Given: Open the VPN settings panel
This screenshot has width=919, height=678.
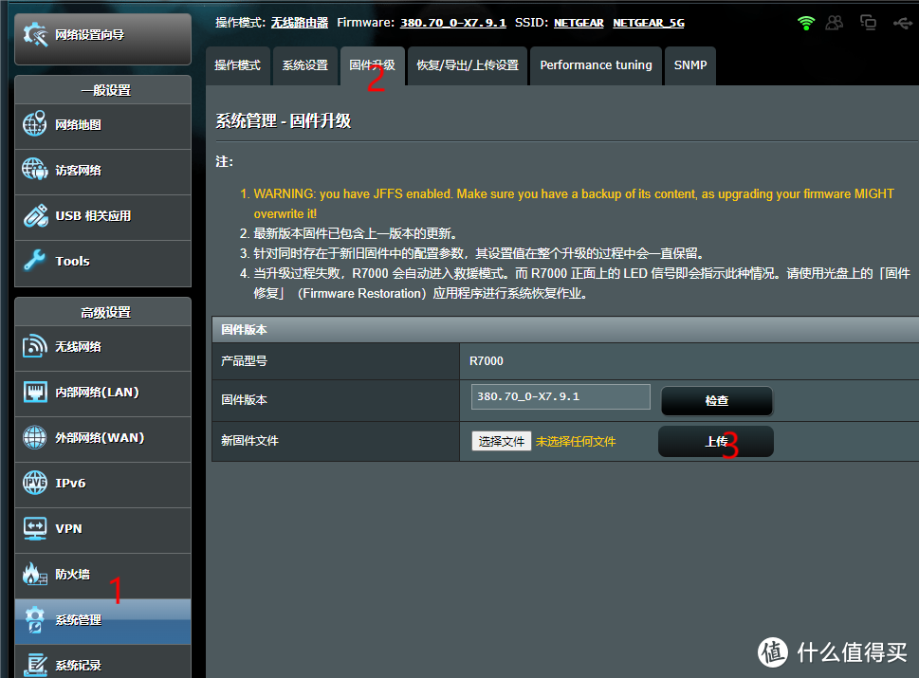Looking at the screenshot, I should pyautogui.click(x=101, y=530).
